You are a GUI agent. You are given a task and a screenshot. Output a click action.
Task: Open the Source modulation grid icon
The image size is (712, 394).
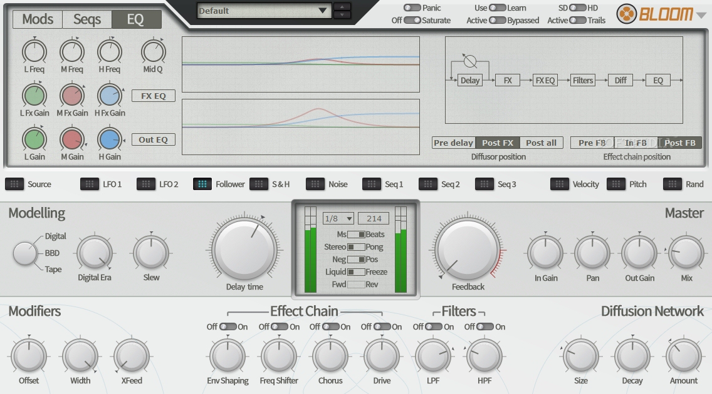point(14,184)
